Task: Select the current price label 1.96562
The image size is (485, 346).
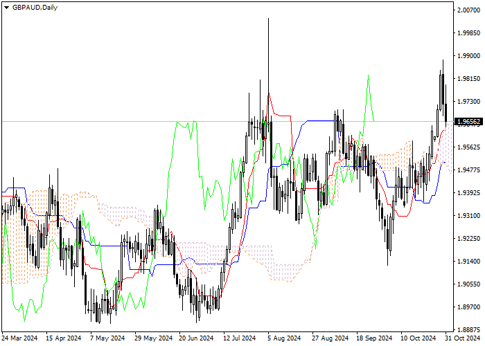Action: [x=468, y=122]
